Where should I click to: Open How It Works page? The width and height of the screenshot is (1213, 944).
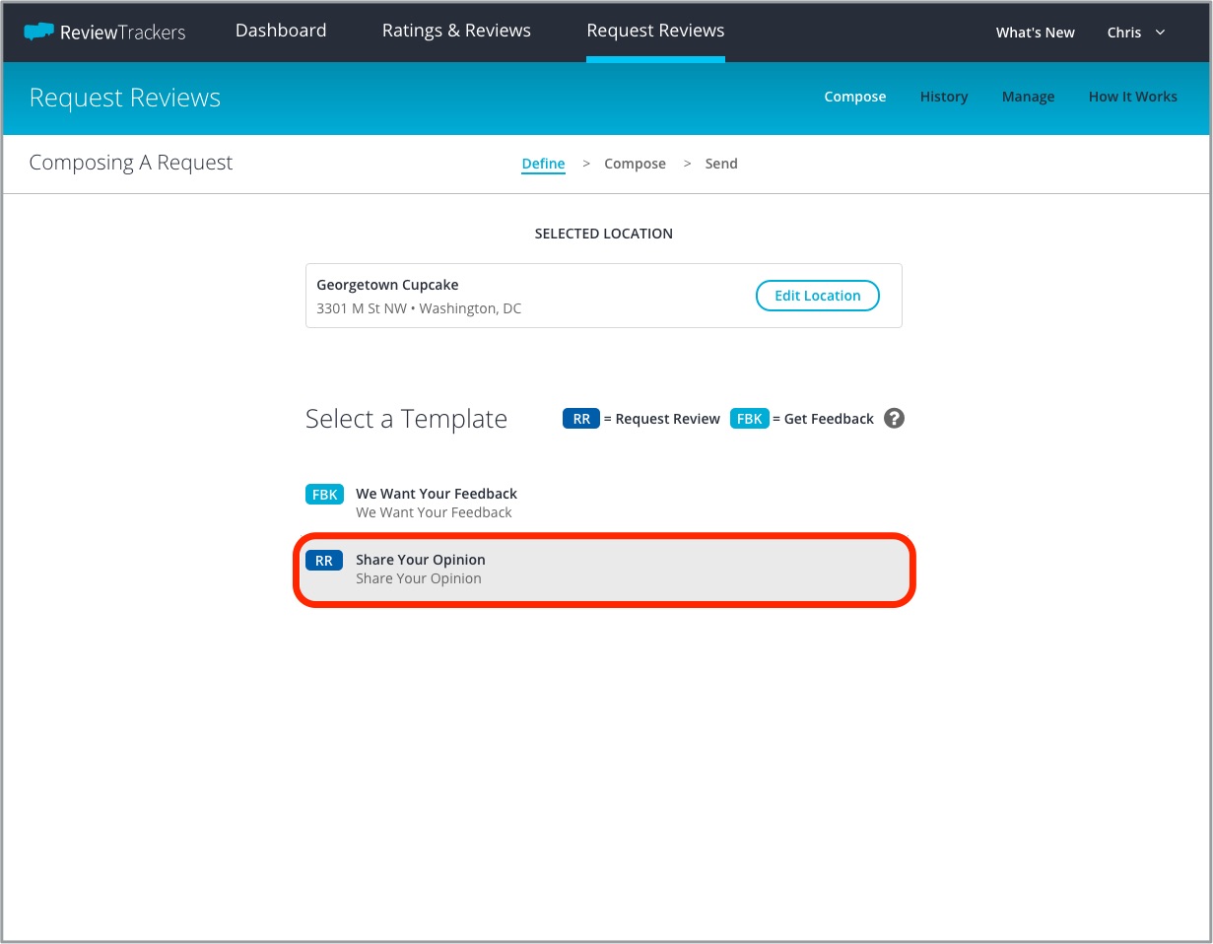pyautogui.click(x=1133, y=97)
